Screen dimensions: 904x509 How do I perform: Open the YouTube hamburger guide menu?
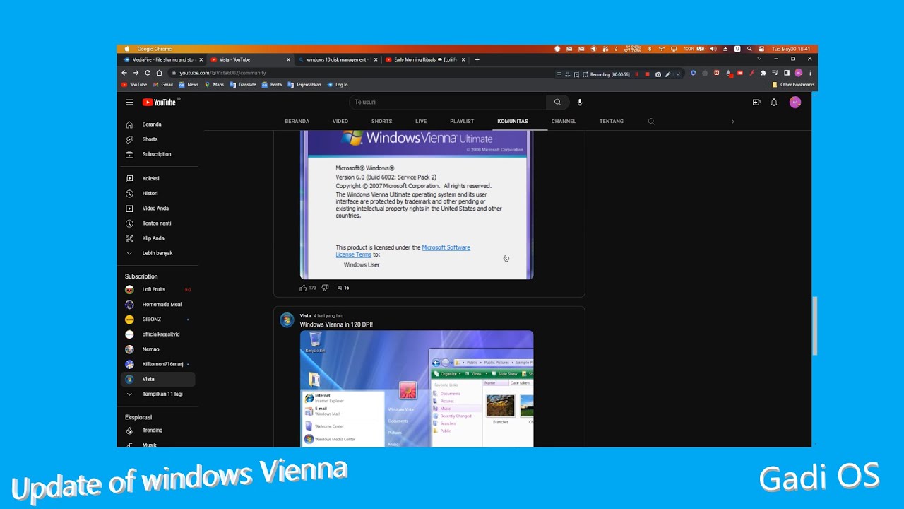129,102
